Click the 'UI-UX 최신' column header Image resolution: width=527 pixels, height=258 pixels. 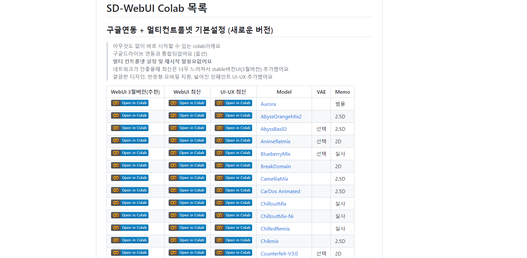233,92
